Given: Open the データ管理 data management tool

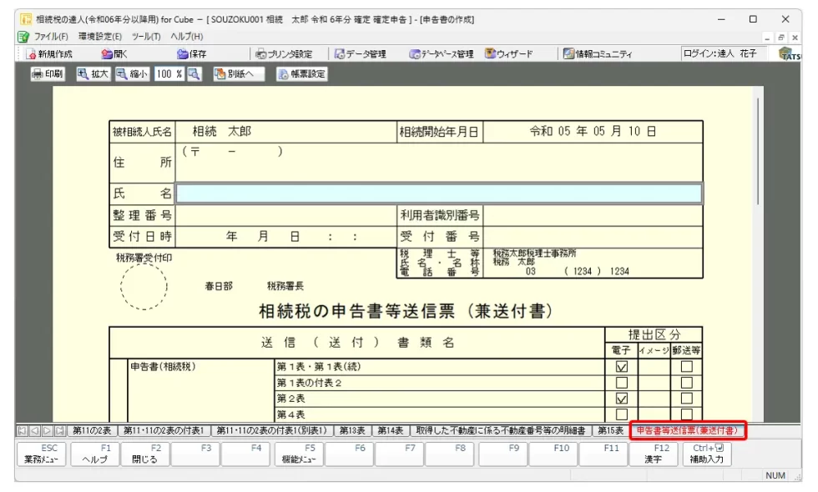Looking at the screenshot, I should [360, 54].
